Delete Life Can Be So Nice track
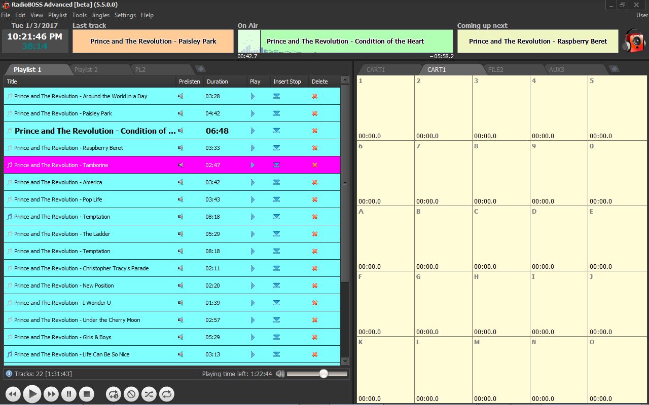This screenshot has width=649, height=405. coord(315,354)
